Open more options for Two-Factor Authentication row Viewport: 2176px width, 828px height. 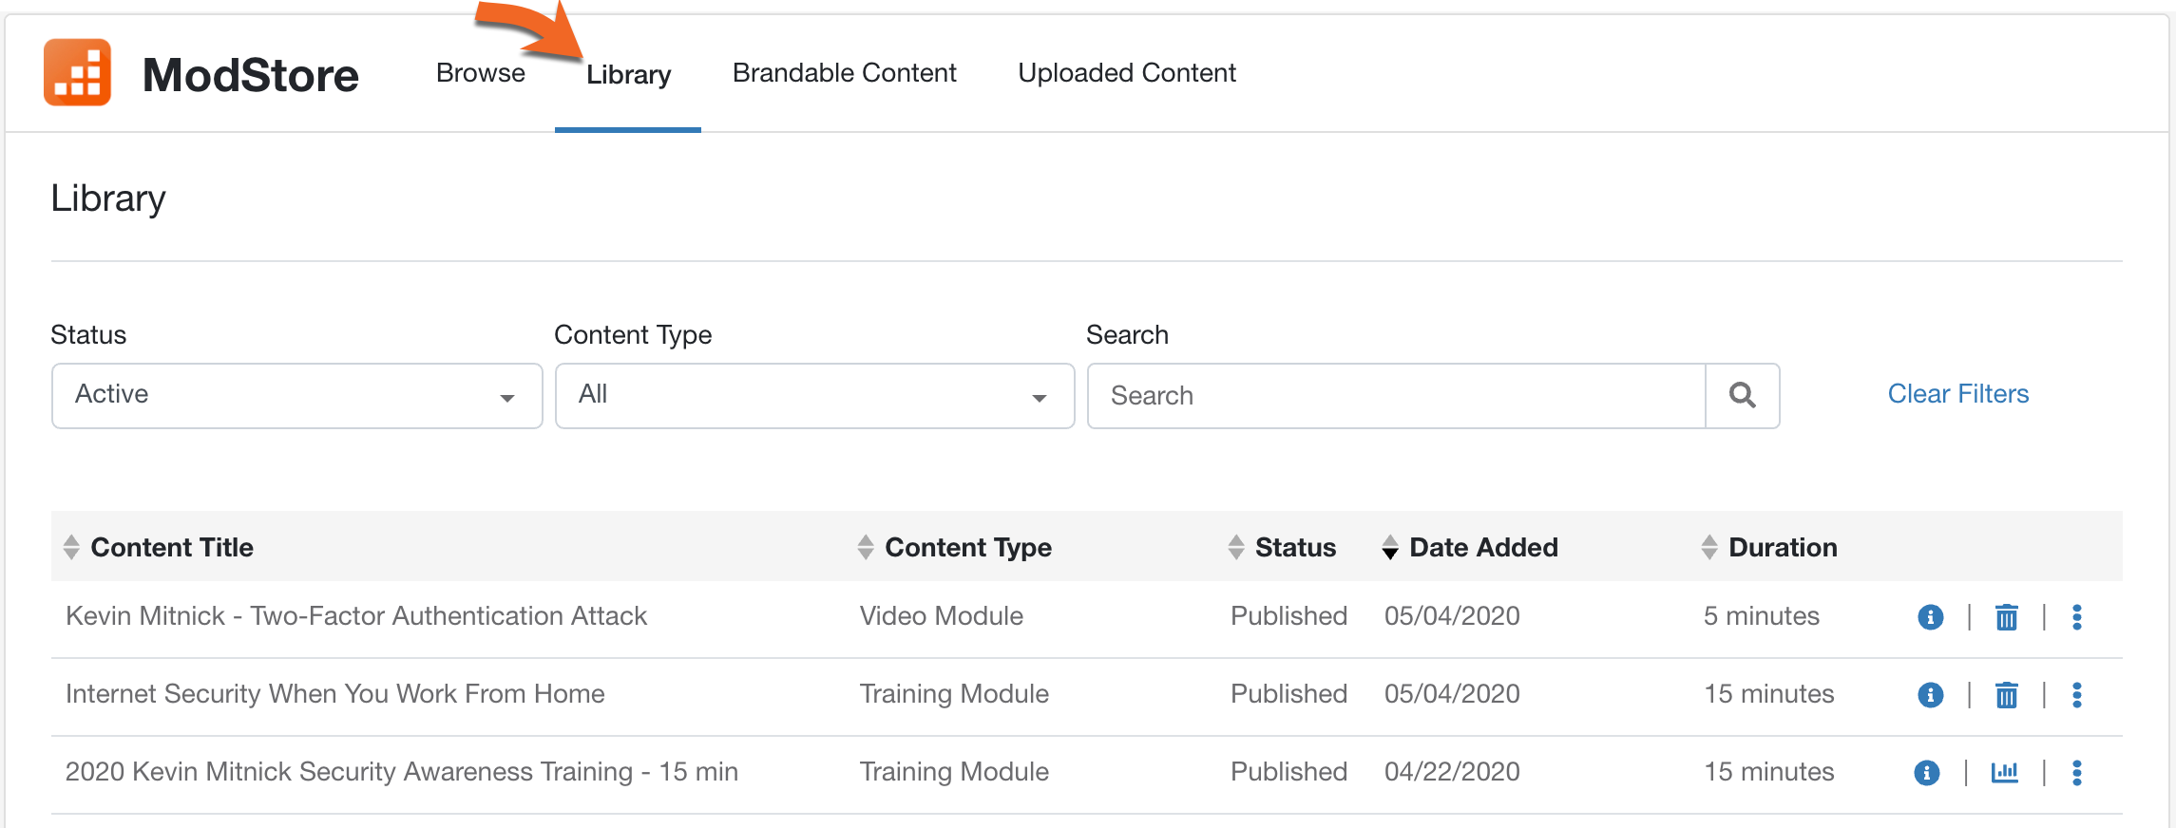tap(2076, 617)
